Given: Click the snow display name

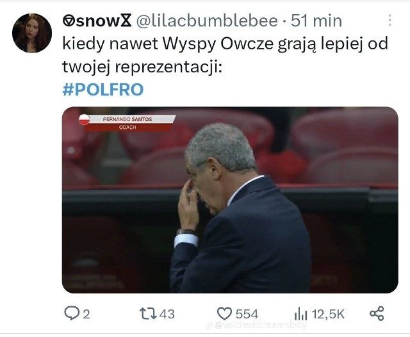Looking at the screenshot, I should coord(97,21).
